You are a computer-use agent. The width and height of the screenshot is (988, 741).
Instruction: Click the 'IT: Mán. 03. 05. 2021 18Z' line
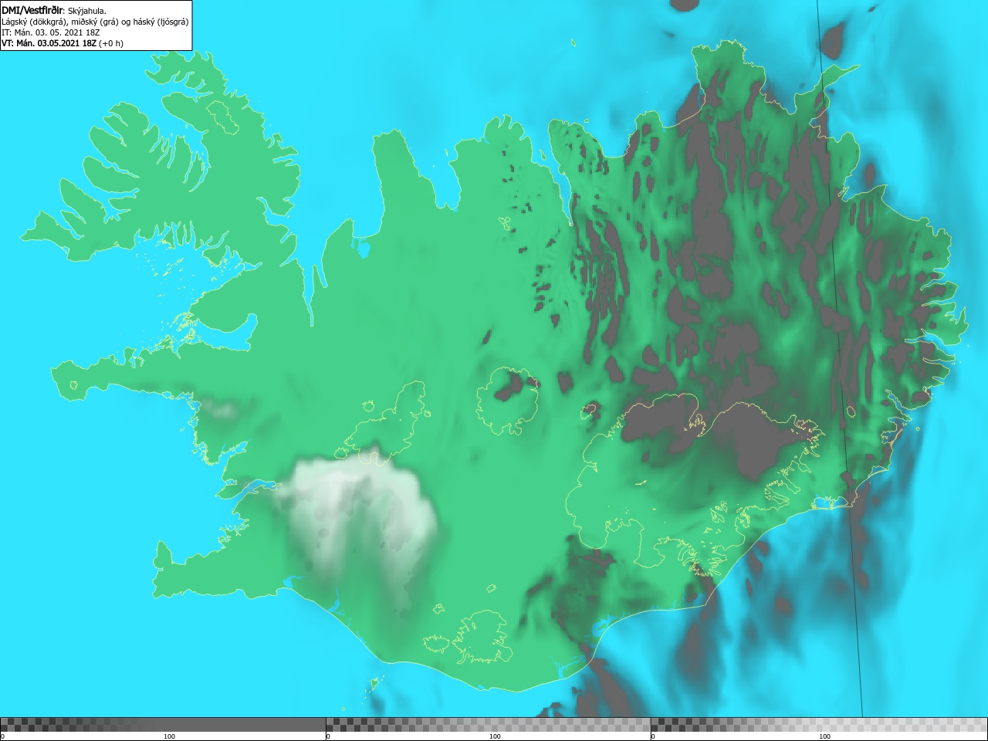coord(51,32)
